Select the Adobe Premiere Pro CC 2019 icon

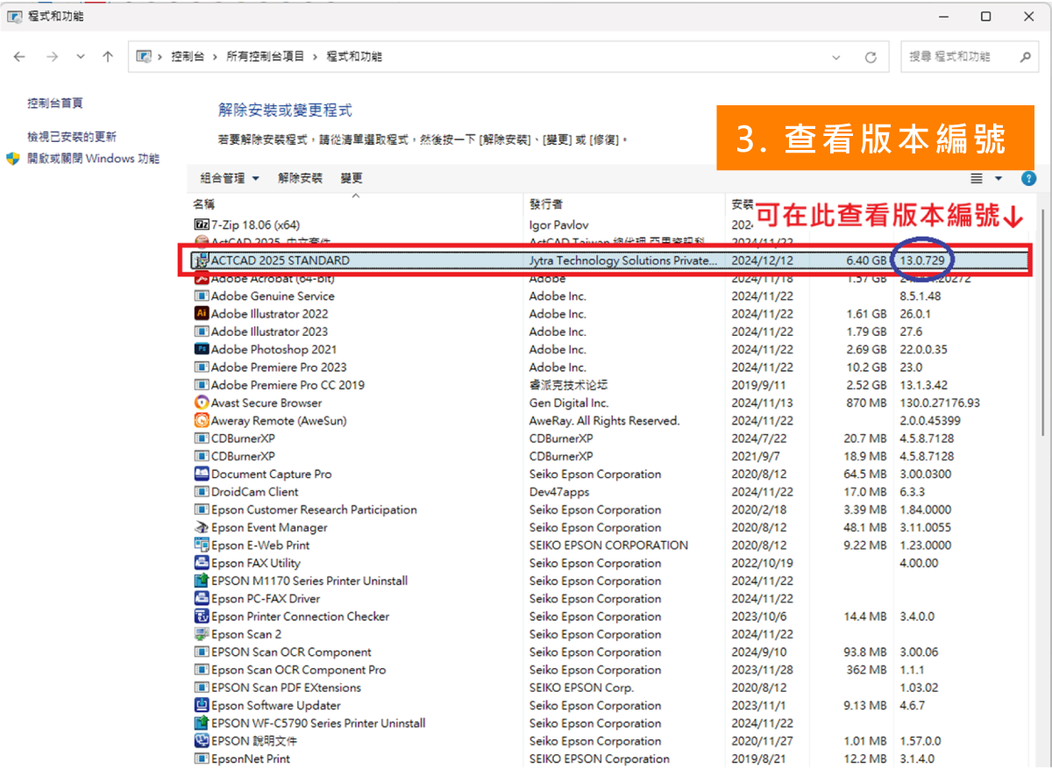202,385
